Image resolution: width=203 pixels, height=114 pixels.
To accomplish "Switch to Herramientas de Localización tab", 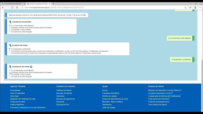I will tap(13, 4).
